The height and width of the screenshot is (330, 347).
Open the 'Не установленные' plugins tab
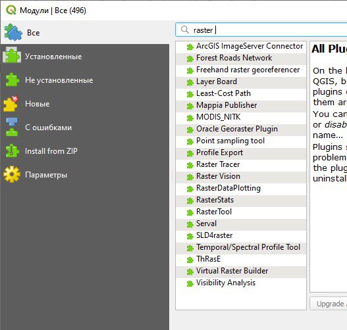(x=85, y=80)
